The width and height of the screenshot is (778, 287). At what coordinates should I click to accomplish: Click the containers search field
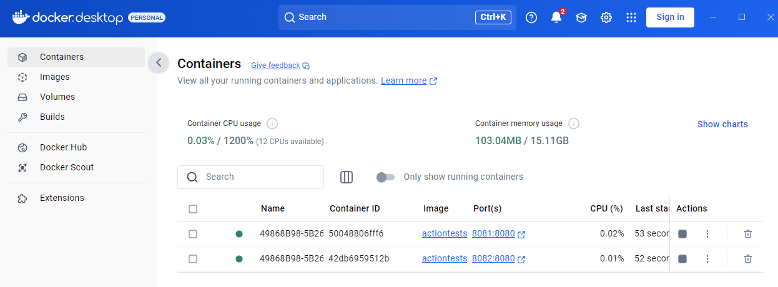[x=250, y=177]
